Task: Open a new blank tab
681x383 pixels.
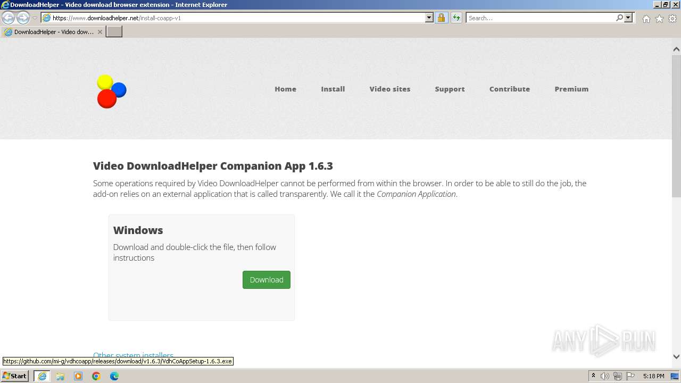Action: 114,32
